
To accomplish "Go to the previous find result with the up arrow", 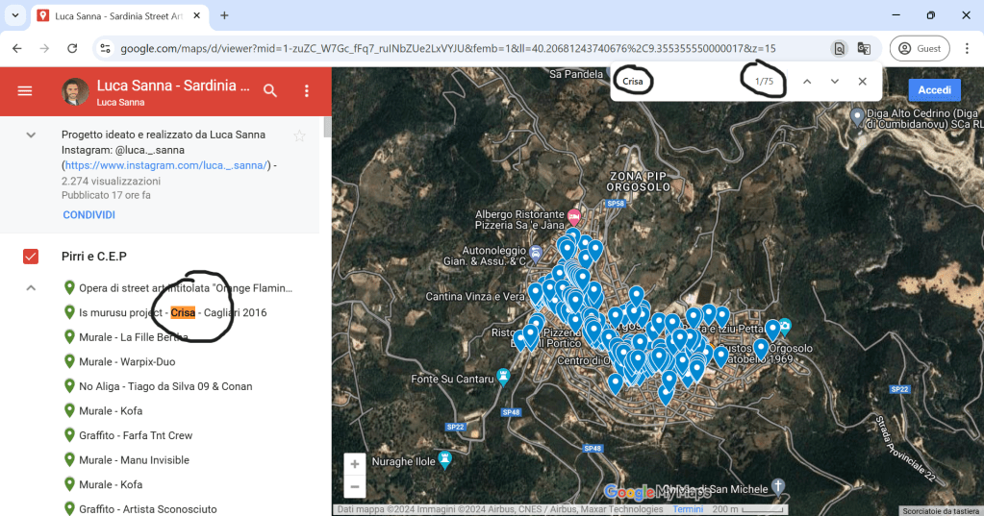I will [x=807, y=82].
